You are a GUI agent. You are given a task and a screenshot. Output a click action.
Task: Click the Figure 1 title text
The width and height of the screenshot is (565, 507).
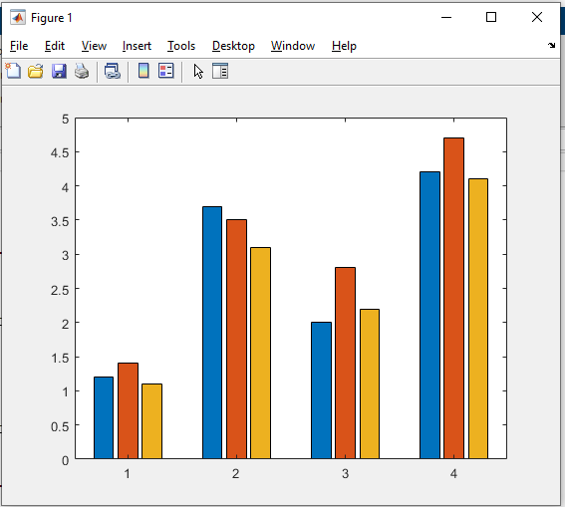click(52, 18)
